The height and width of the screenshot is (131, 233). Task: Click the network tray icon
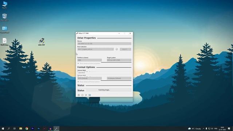[209, 128]
